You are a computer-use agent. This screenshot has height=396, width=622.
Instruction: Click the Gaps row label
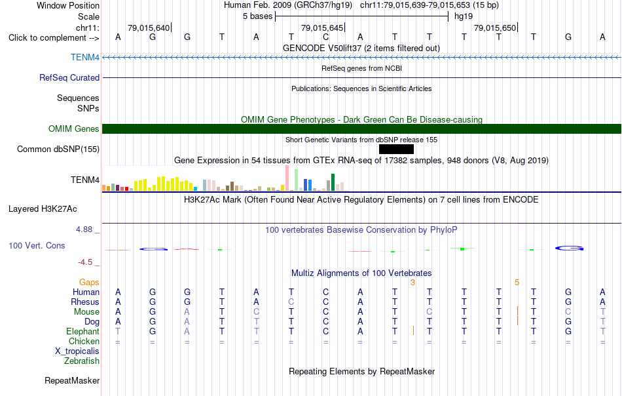pos(89,282)
